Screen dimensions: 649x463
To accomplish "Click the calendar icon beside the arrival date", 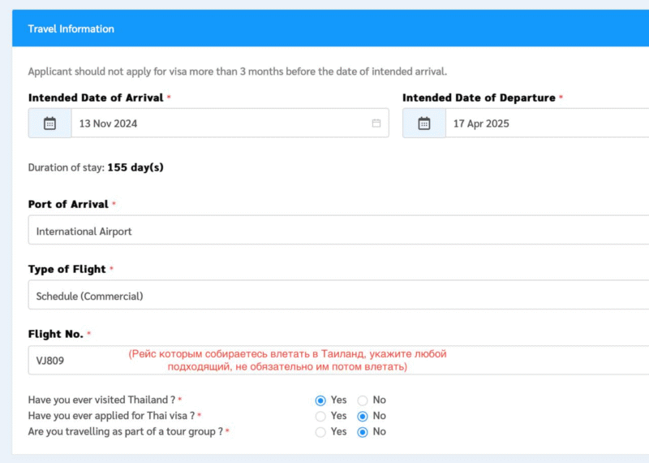I will [x=49, y=123].
